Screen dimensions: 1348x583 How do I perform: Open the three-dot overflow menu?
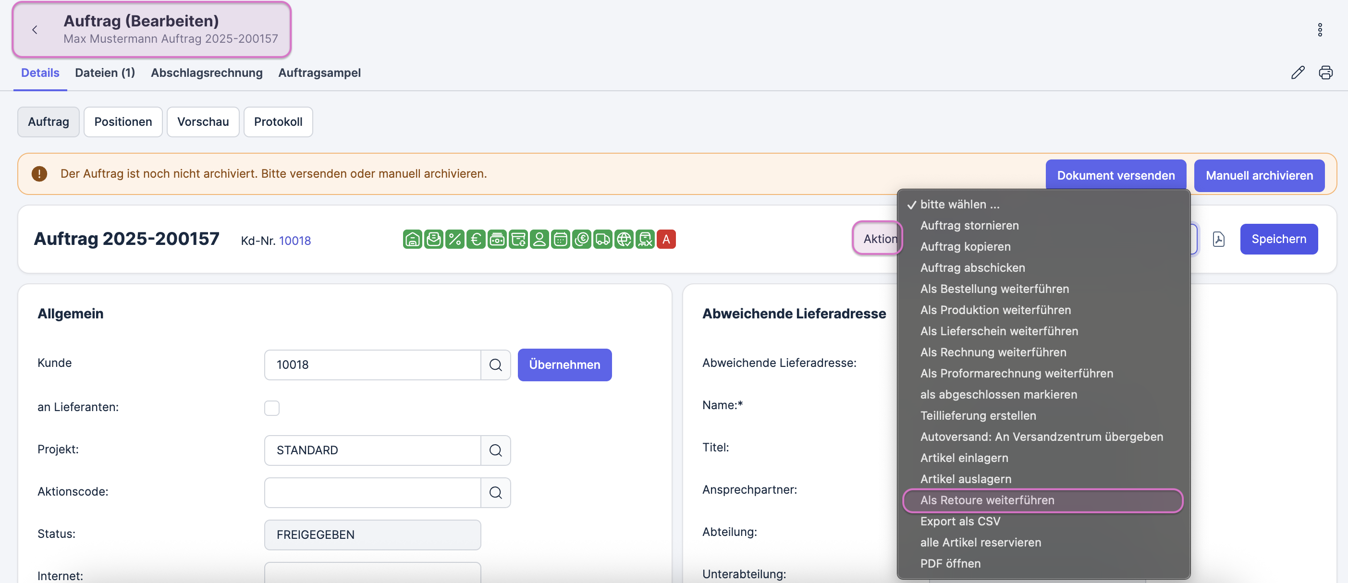tap(1320, 30)
